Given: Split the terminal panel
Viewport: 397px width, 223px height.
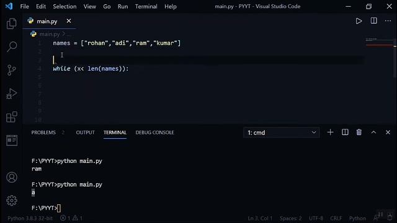Looking at the screenshot, I should [345, 132].
